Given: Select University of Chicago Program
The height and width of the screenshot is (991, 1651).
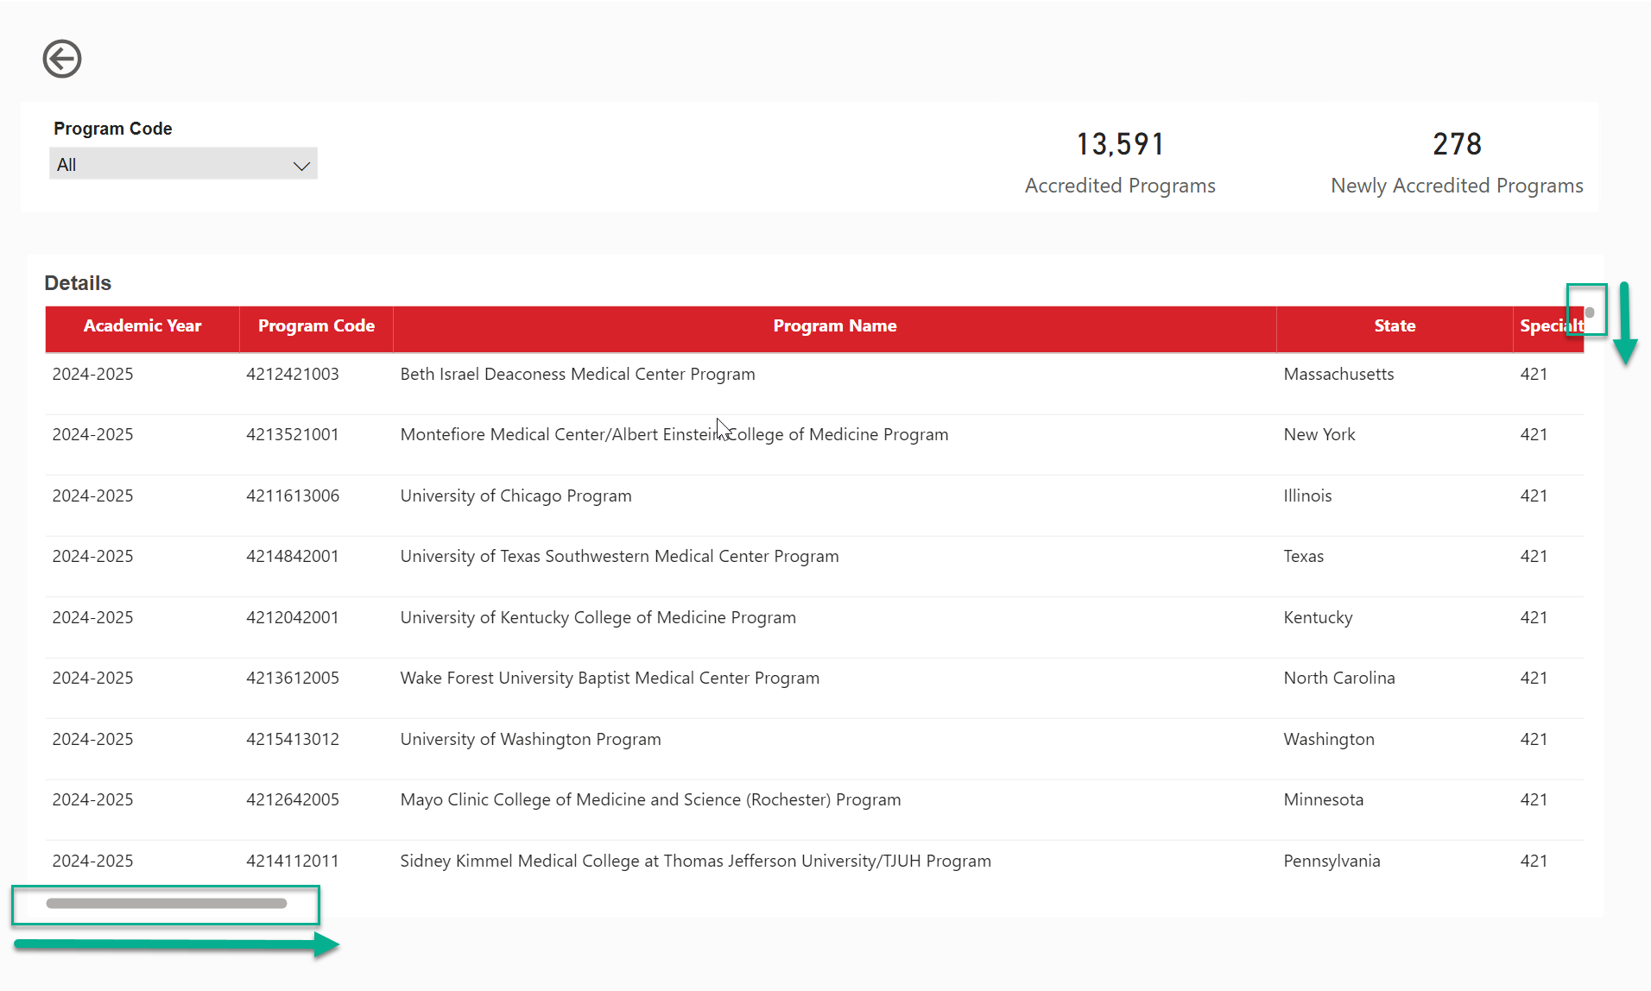Looking at the screenshot, I should coord(516,495).
